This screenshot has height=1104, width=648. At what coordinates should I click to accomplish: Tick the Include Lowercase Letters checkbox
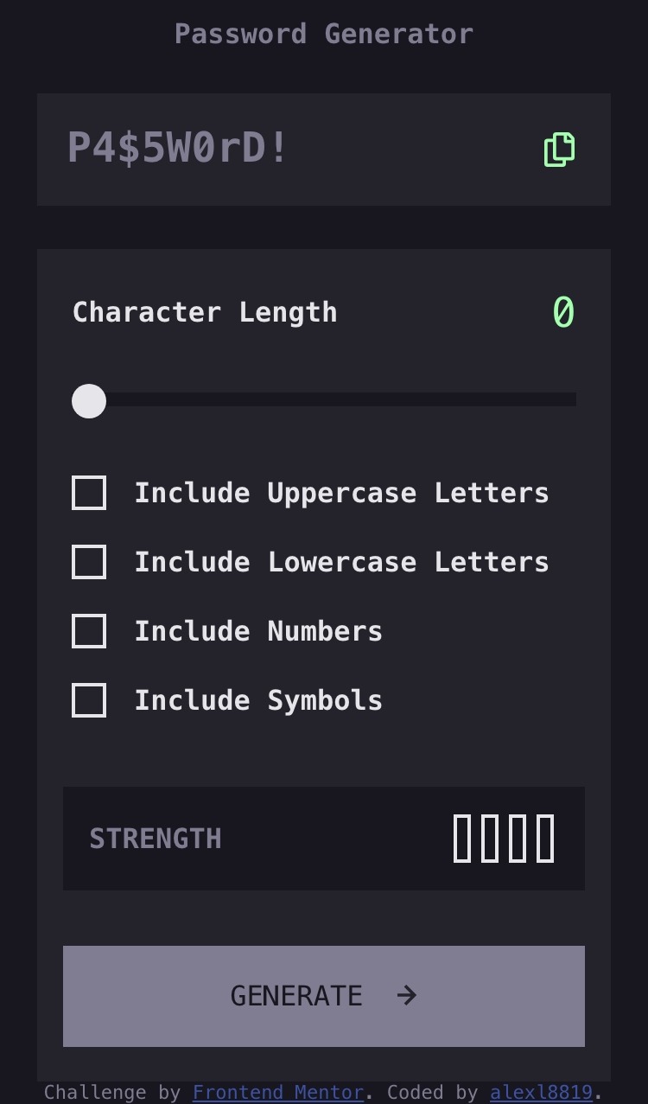(x=89, y=562)
